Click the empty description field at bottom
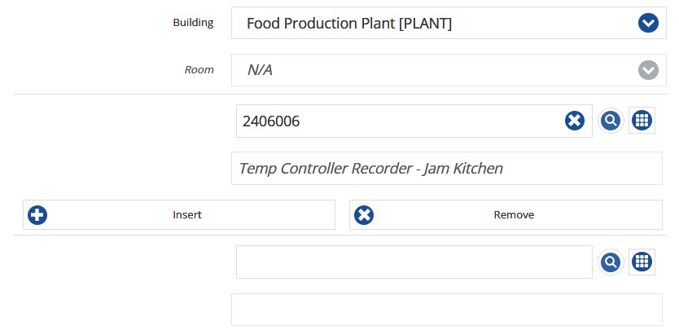Screen dimensions: 679x335 click(x=447, y=310)
